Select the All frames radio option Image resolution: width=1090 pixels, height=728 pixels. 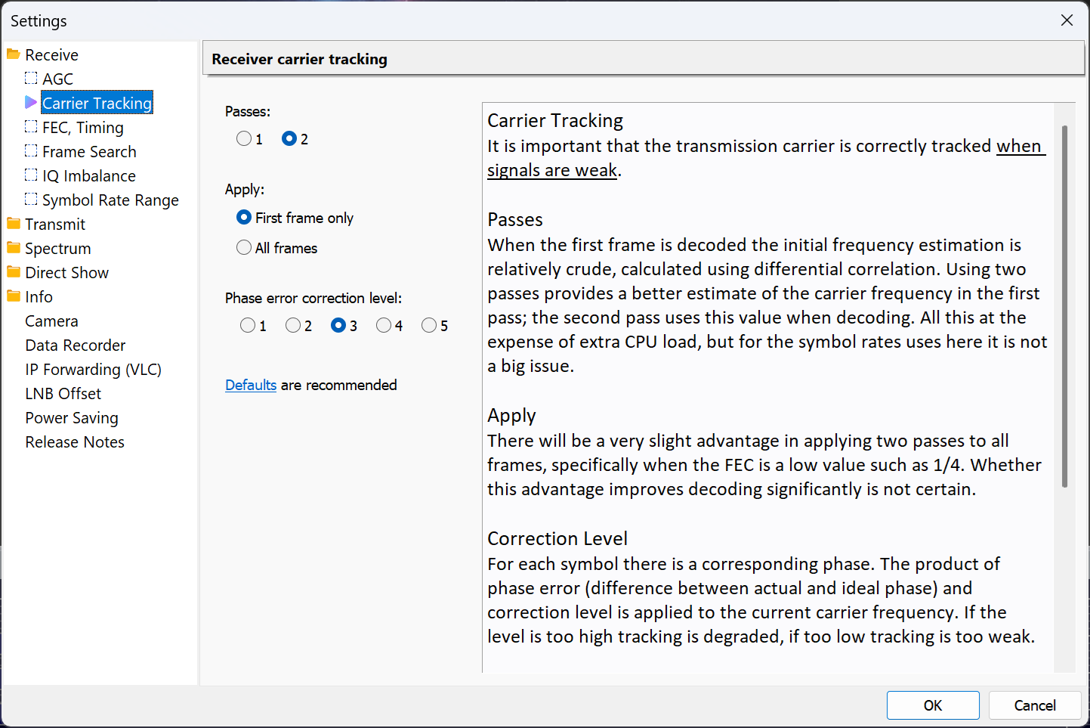tap(244, 248)
